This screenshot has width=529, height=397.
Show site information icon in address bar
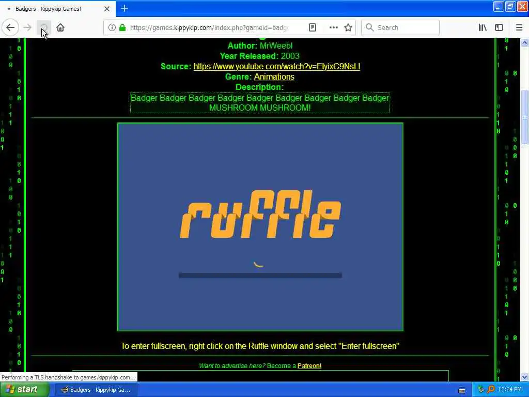click(x=112, y=28)
